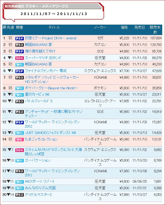This screenshot has width=165, height=205.
Task: Click the Wii badge next to 星のカービィ Wii
Action: [x=20, y=95]
